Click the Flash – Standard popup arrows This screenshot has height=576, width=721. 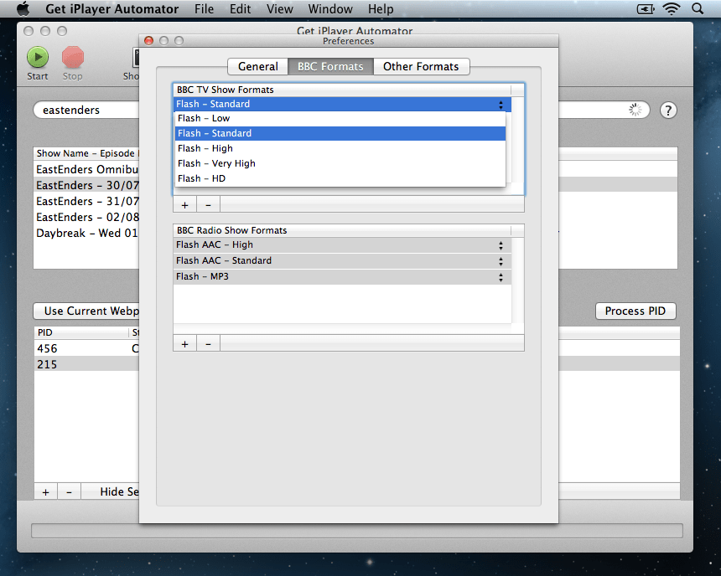(501, 105)
